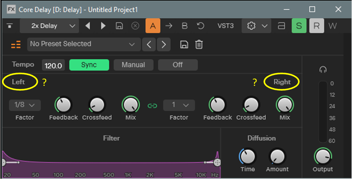
Task: Select the Manual tempo mode
Action: [133, 65]
